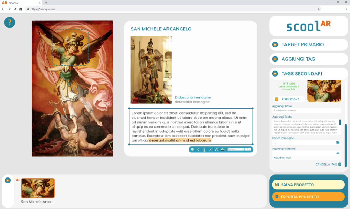The image size is (350, 209).
Task: Open the AGGIUNGI TAG section
Action: pyautogui.click(x=309, y=59)
